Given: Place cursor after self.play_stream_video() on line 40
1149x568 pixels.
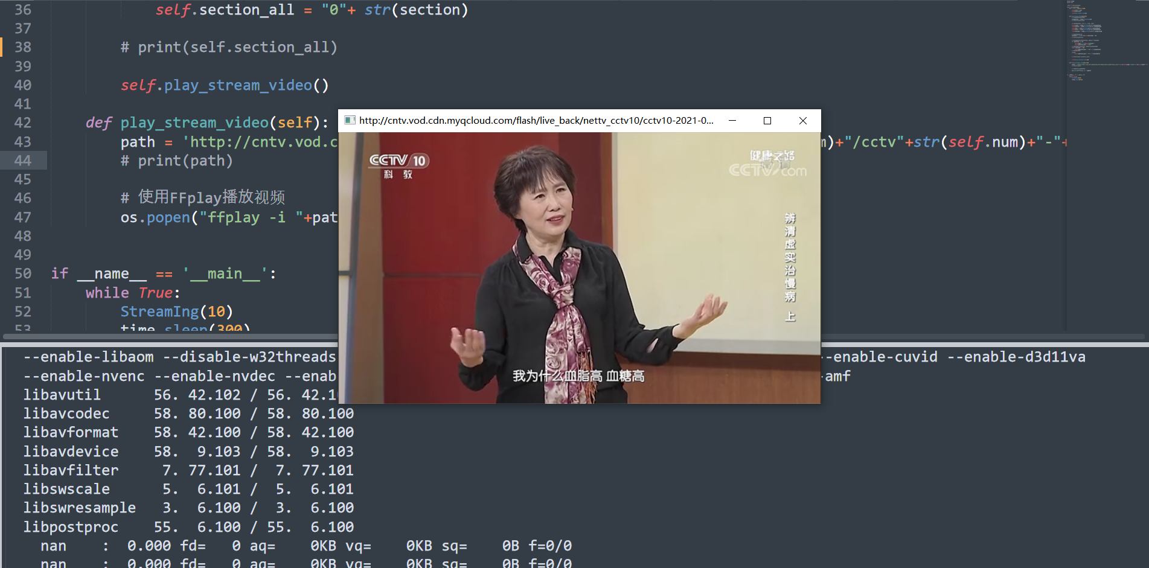Looking at the screenshot, I should point(330,85).
